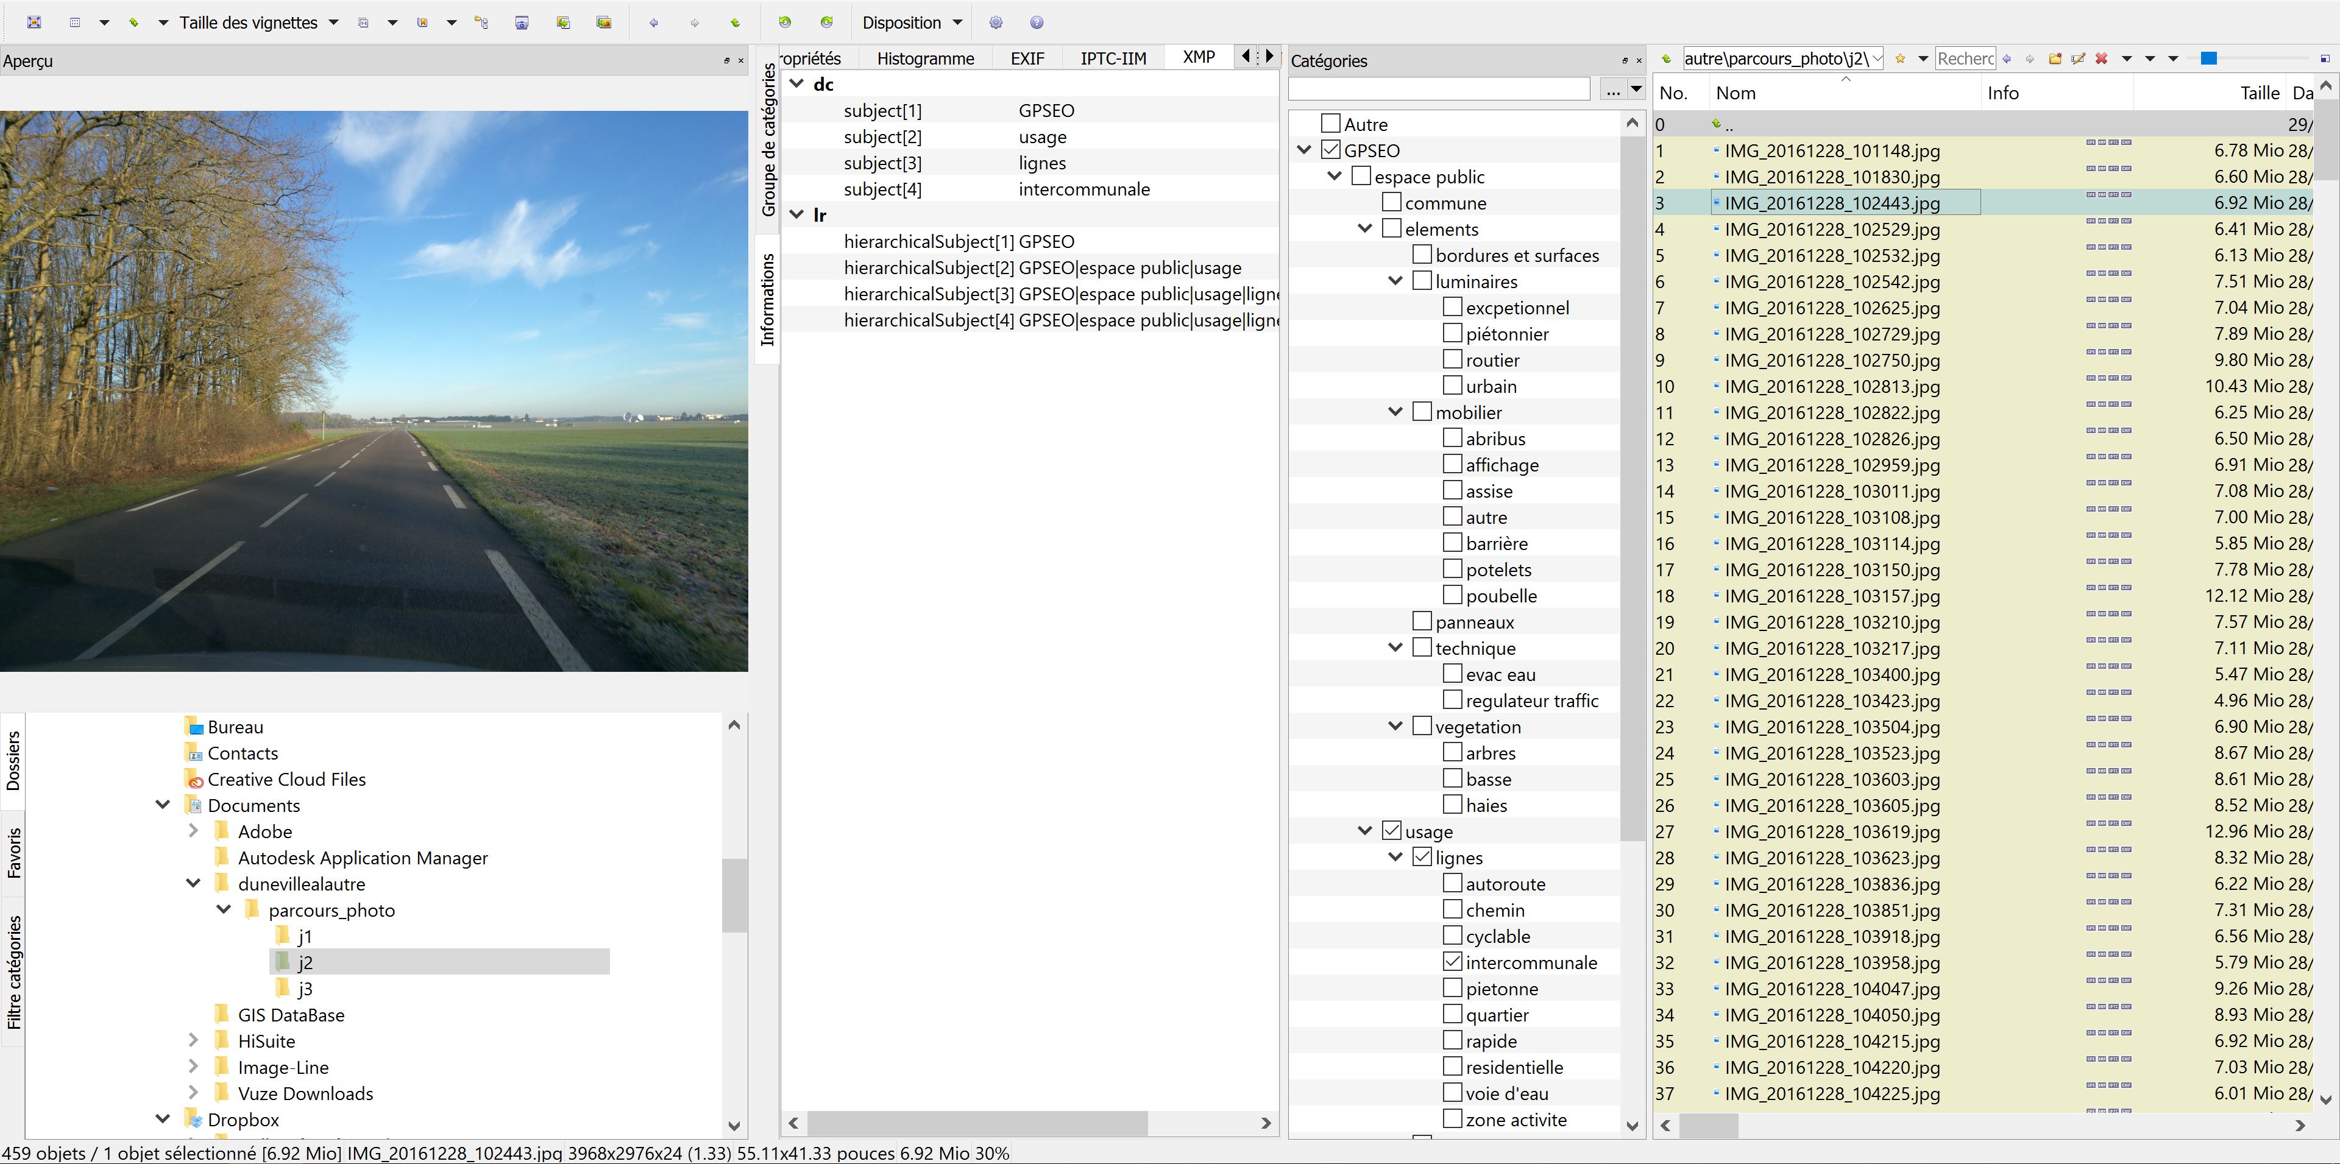
Task: Click the Taille column header
Action: [x=2258, y=93]
